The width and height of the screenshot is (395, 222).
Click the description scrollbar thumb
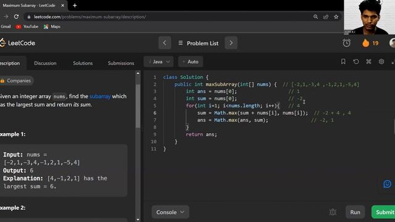138,105
